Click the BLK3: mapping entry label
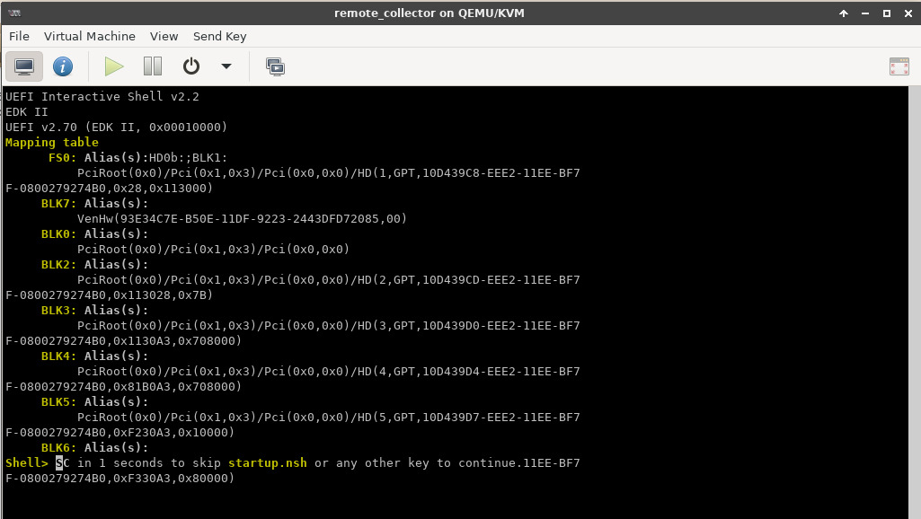Viewport: 921px width, 519px height. tap(58, 310)
